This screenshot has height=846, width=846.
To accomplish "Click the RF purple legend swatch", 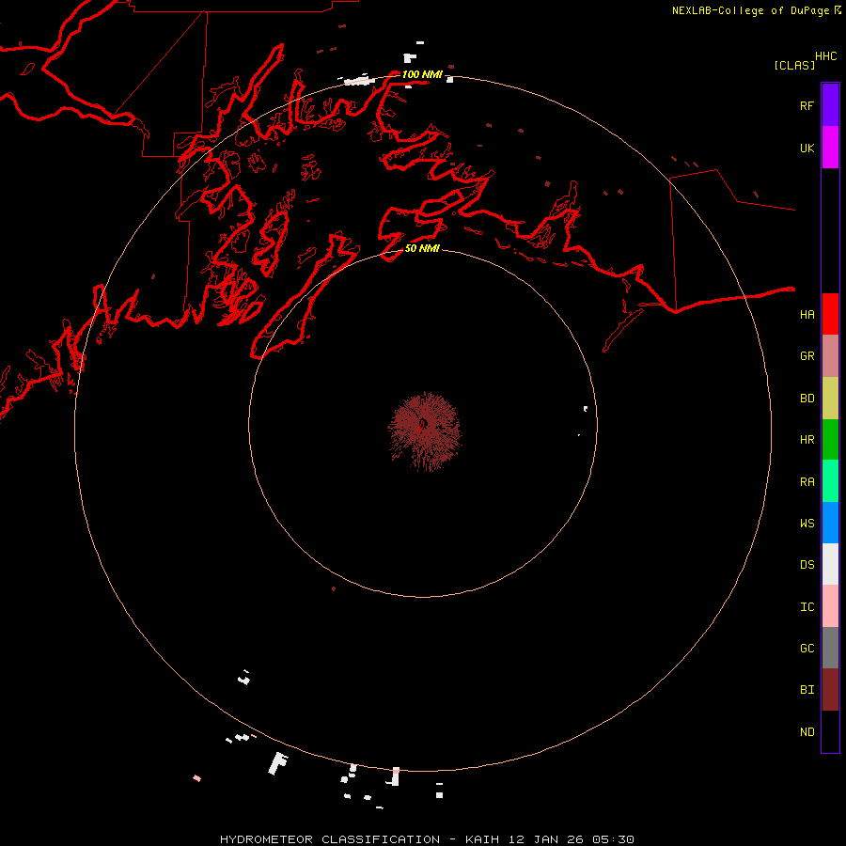I will [830, 105].
